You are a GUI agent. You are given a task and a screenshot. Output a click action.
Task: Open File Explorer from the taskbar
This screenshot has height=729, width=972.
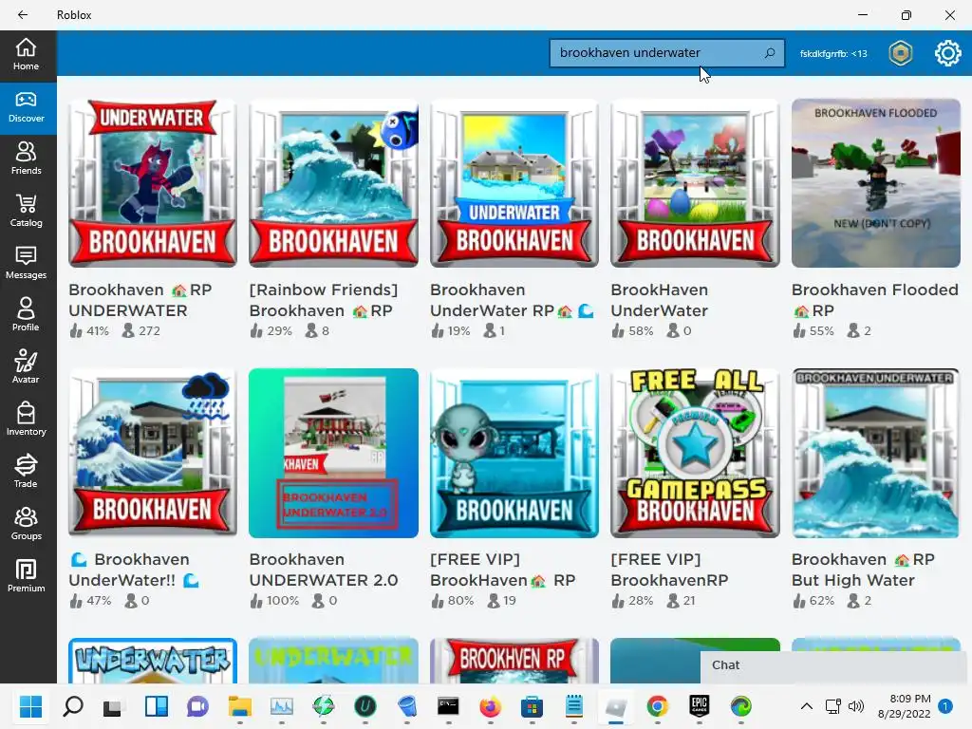240,706
